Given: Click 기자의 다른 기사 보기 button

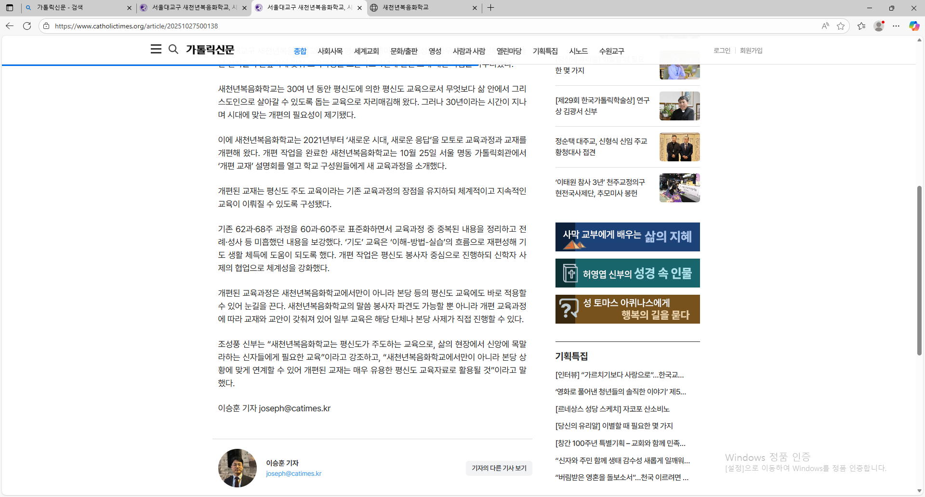Looking at the screenshot, I should (x=499, y=468).
